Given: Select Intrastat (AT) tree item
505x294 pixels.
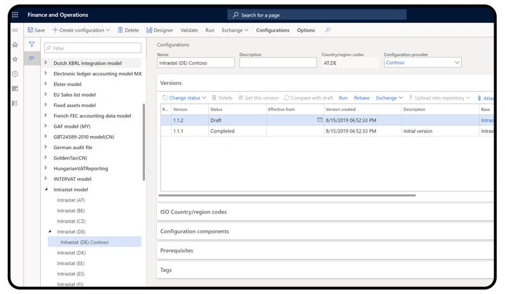Looking at the screenshot, I should coord(71,200).
